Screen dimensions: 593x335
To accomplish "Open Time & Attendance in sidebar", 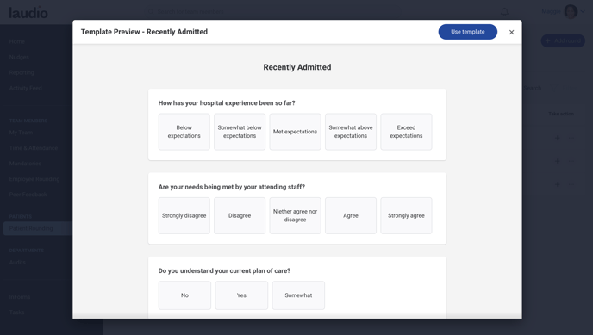I will click(34, 148).
